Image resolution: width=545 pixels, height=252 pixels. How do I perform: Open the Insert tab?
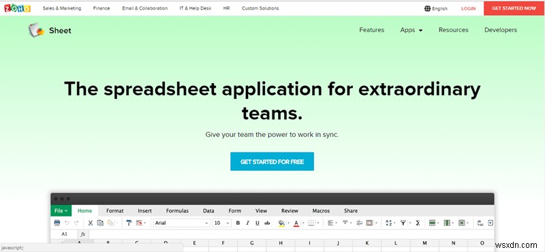point(144,210)
